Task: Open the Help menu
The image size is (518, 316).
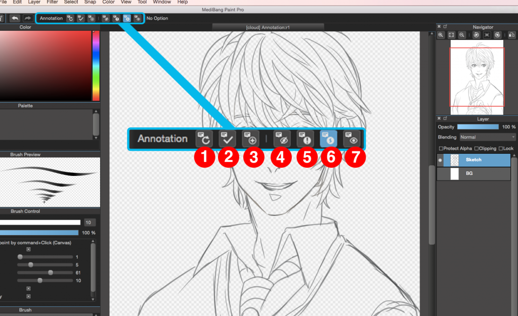Action: coord(182,2)
